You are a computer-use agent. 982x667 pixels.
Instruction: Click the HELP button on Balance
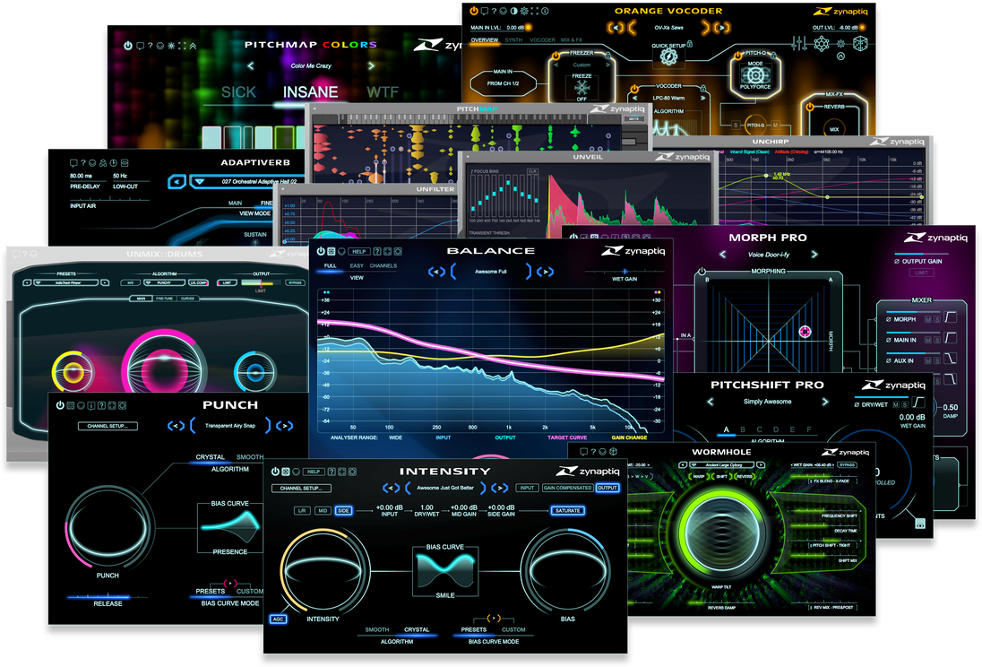pos(358,252)
